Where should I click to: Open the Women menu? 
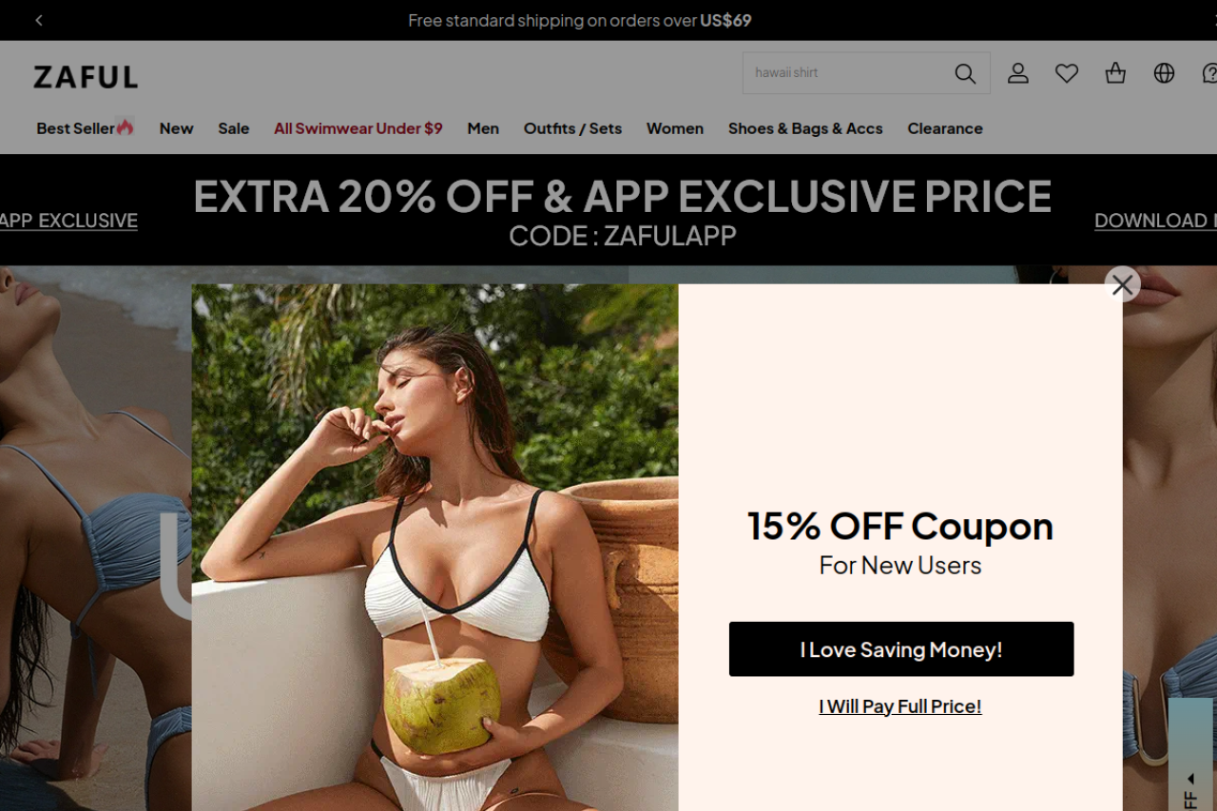pos(675,128)
